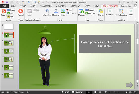
Task: Click the Audio Record microphone icon
Action: point(4,11)
